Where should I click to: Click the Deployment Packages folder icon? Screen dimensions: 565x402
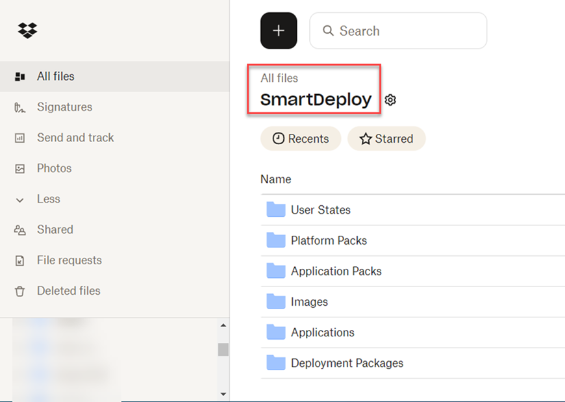(276, 363)
